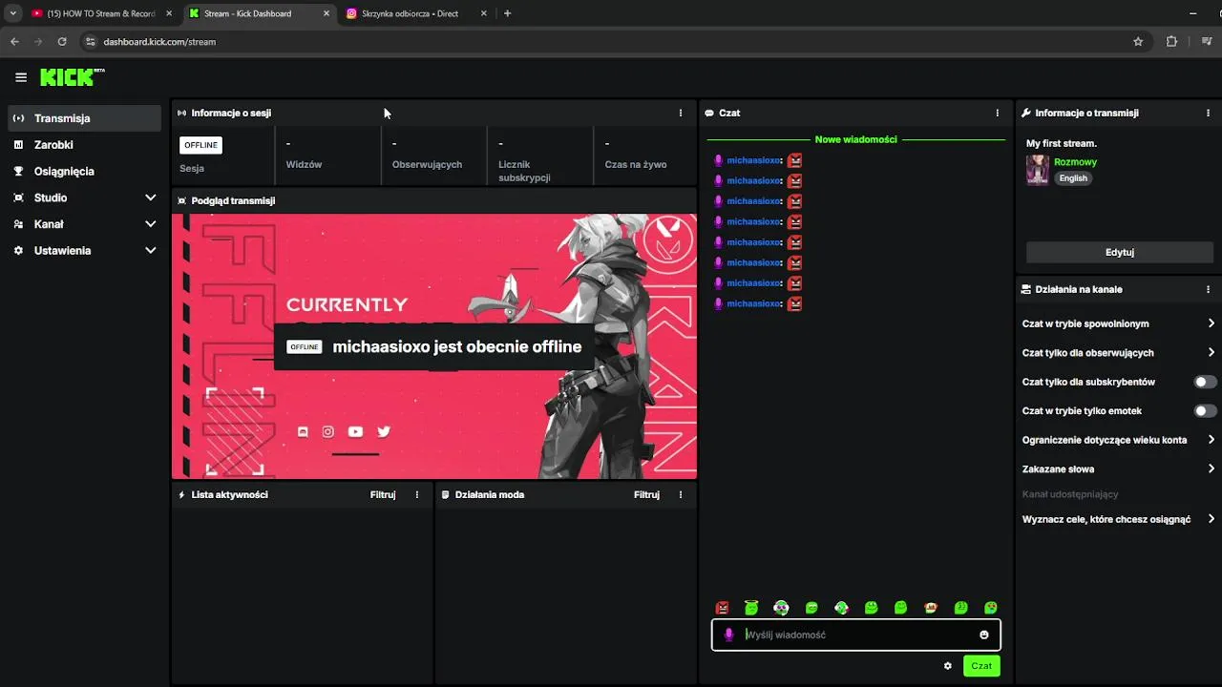Go back with the browser back arrow
Image resolution: width=1222 pixels, height=687 pixels.
14,41
